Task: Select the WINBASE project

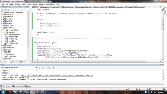Action: 9,59
